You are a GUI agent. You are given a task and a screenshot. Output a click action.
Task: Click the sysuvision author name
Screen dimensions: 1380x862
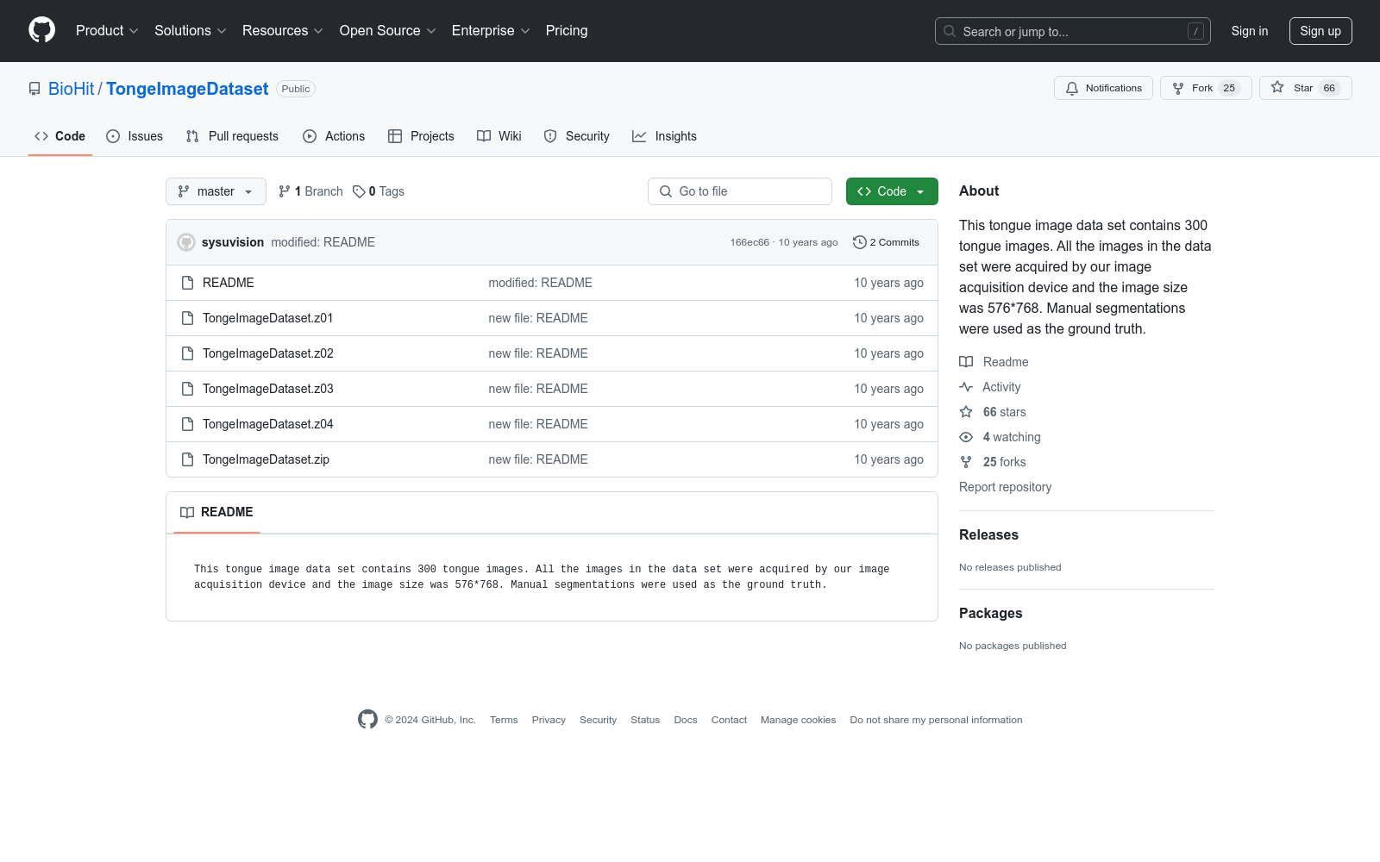233,242
